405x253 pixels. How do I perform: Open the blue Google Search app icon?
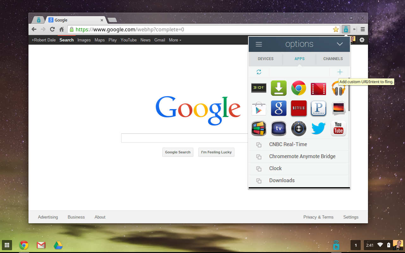(279, 108)
